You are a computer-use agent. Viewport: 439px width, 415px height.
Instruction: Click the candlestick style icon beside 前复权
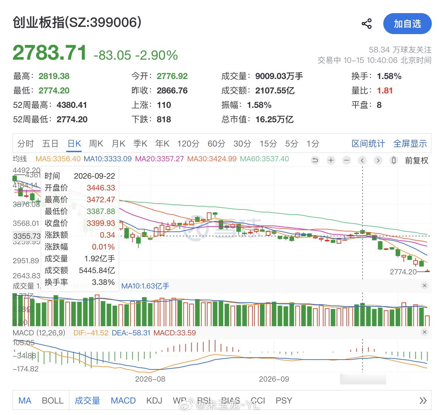(x=394, y=160)
